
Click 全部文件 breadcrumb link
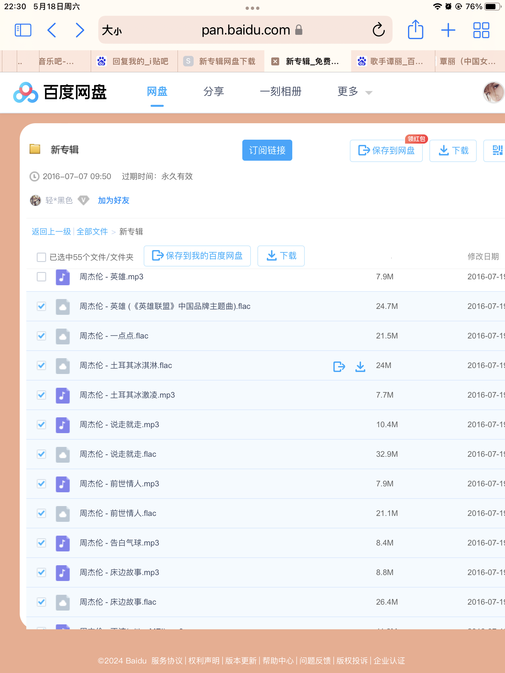pyautogui.click(x=92, y=232)
